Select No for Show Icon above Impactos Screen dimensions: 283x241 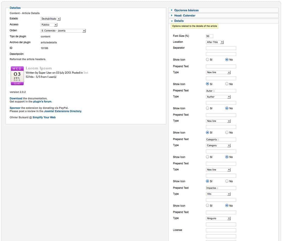227,181
